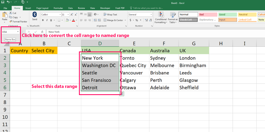Click the Save icon in title bar
265x132 pixels.
[x=2, y=2]
